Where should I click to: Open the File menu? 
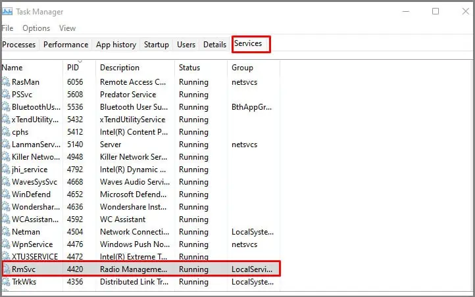pos(7,28)
